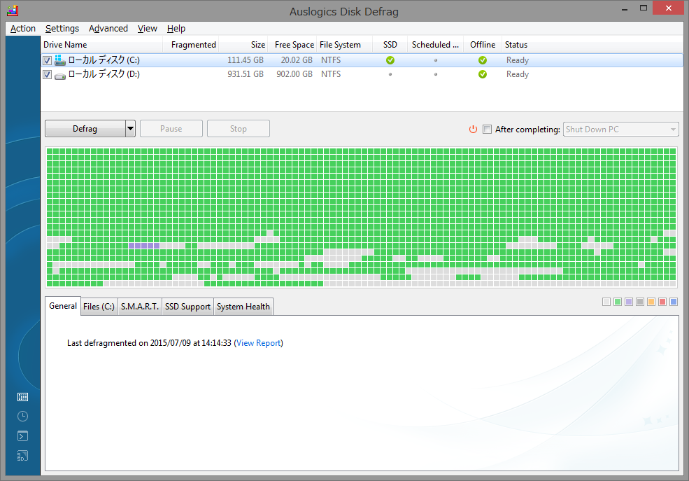Open the Settings menu
The image size is (689, 481).
[x=62, y=29]
